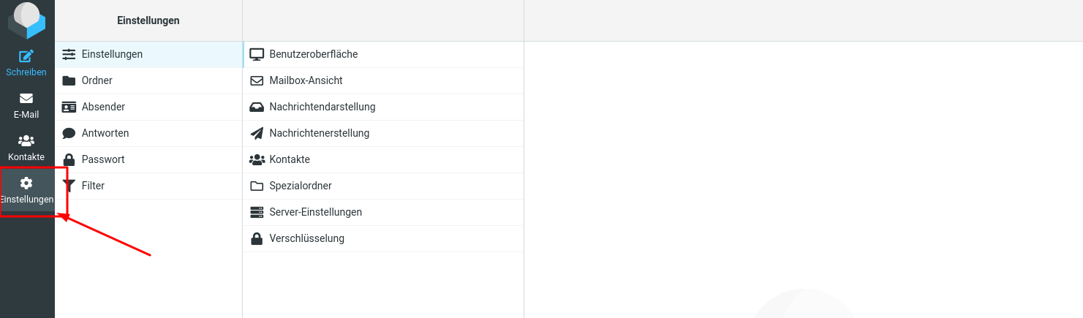
Task: Click the Ordner folder icon
Action: pos(69,80)
